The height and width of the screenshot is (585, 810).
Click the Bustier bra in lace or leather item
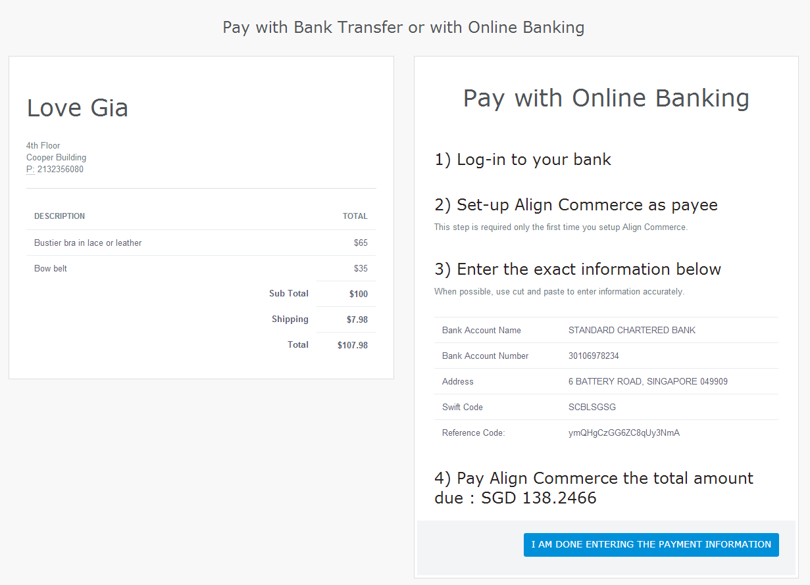88,243
